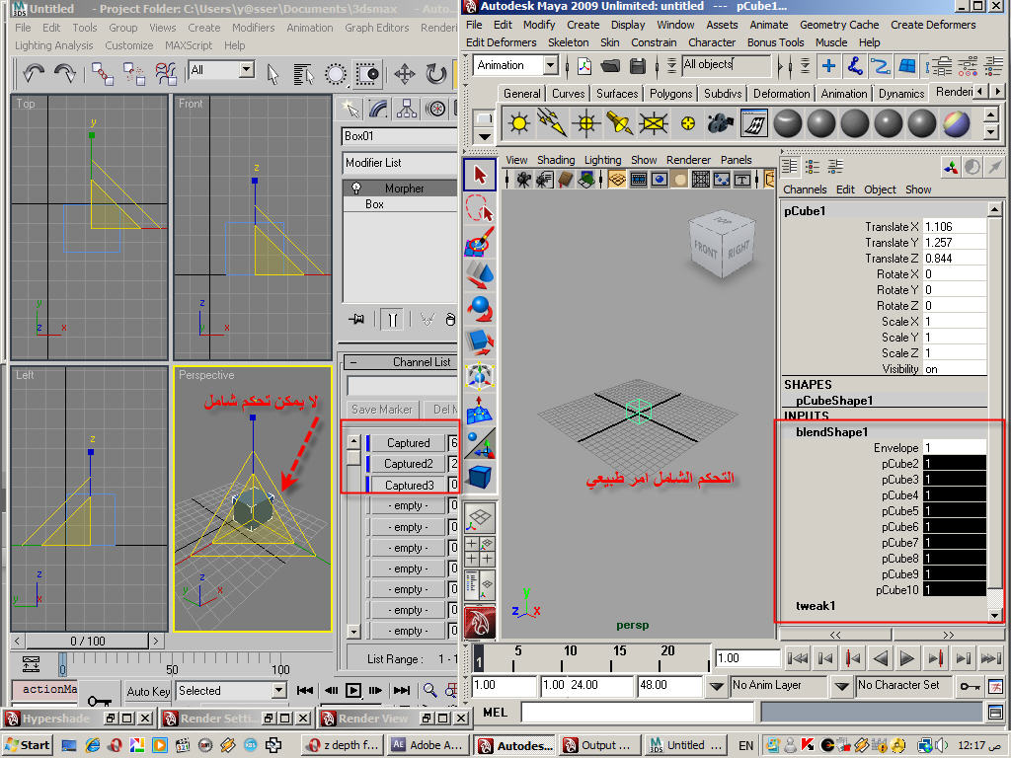Select Maya's Paint Selection tool
This screenshot has width=1011, height=758.
[480, 243]
